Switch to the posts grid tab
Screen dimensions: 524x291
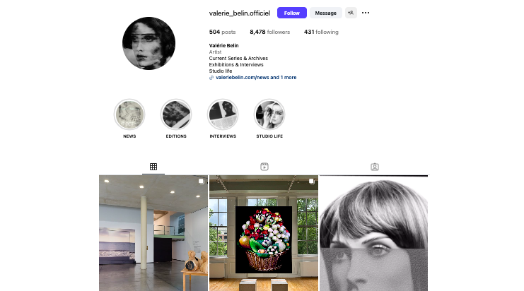(153, 167)
